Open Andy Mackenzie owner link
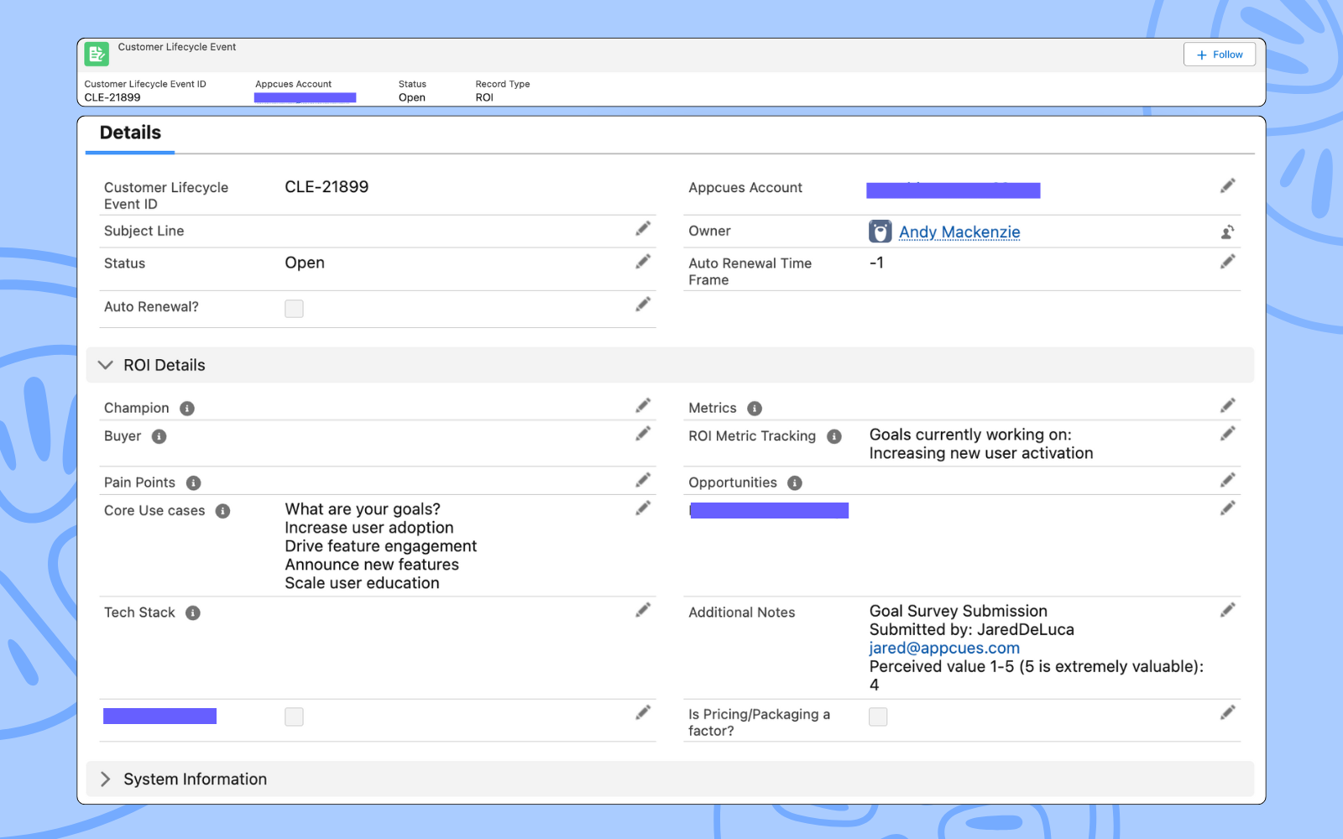Viewport: 1343px width, 839px height. coord(959,232)
